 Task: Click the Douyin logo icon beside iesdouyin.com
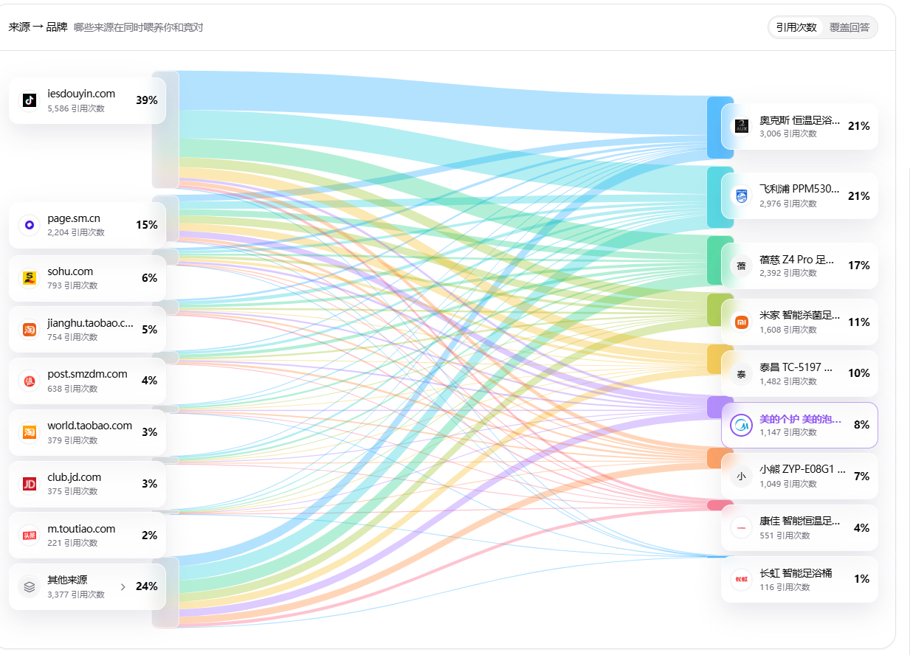click(30, 100)
